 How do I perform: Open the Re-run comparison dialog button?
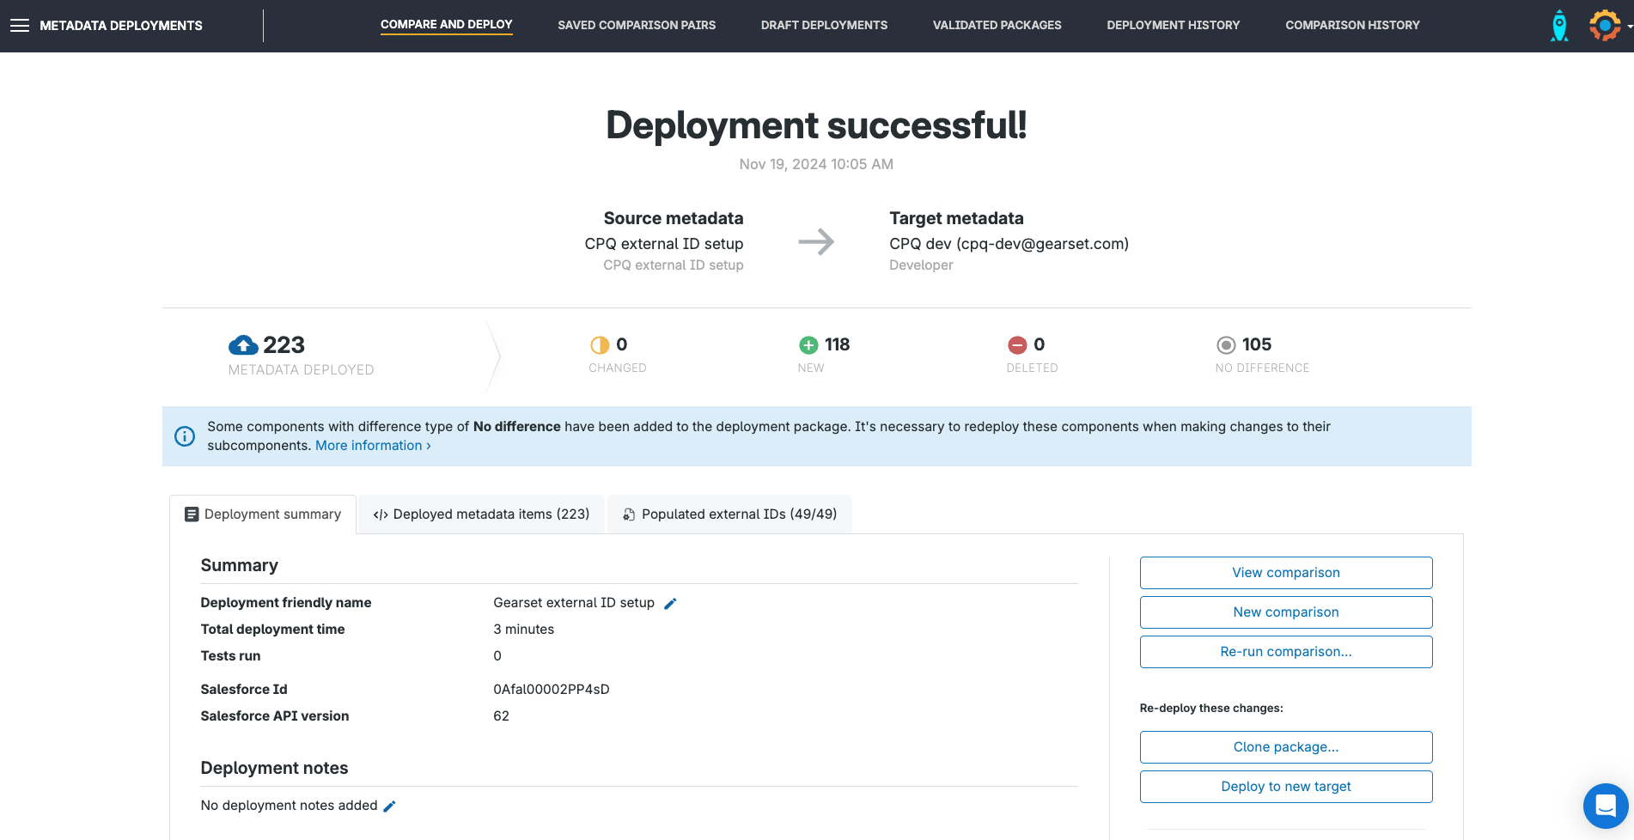1285,652
